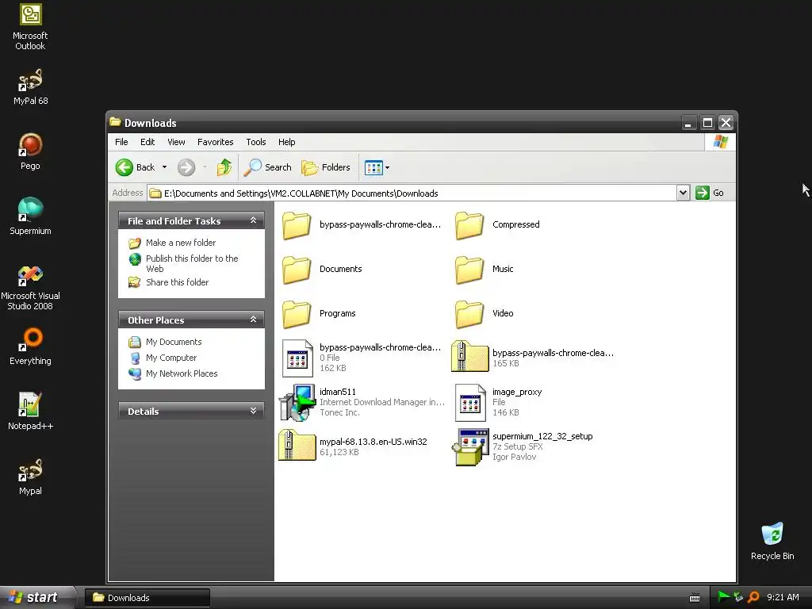Select the image_proxy file
812x609 pixels.
pos(498,402)
